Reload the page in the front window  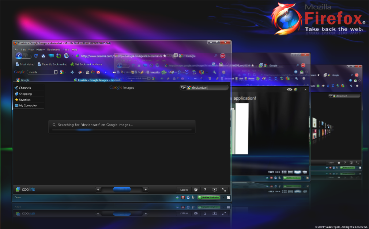pyautogui.click(x=36, y=56)
